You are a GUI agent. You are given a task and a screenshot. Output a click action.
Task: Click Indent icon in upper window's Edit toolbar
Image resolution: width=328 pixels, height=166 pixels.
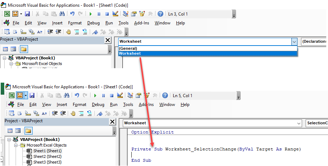50,32
